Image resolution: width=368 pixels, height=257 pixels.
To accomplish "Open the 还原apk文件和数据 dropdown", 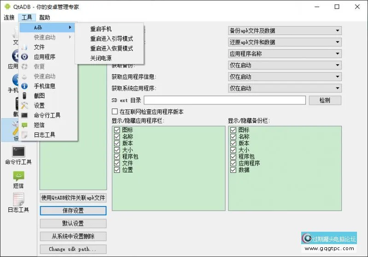I will tap(285, 42).
